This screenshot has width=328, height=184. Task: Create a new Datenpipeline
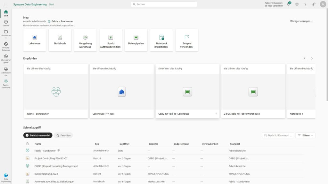coord(136,40)
